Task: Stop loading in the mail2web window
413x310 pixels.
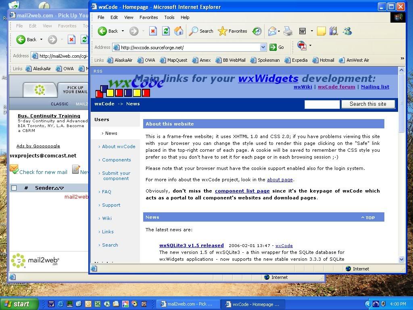Action: coord(71,40)
